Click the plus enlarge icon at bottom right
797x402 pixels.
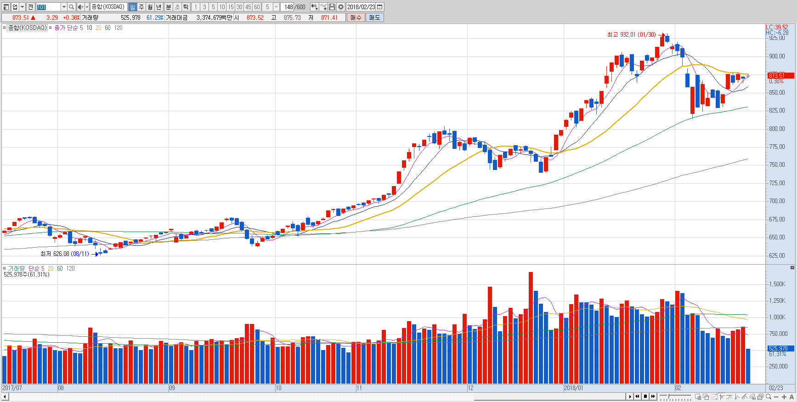point(784,397)
